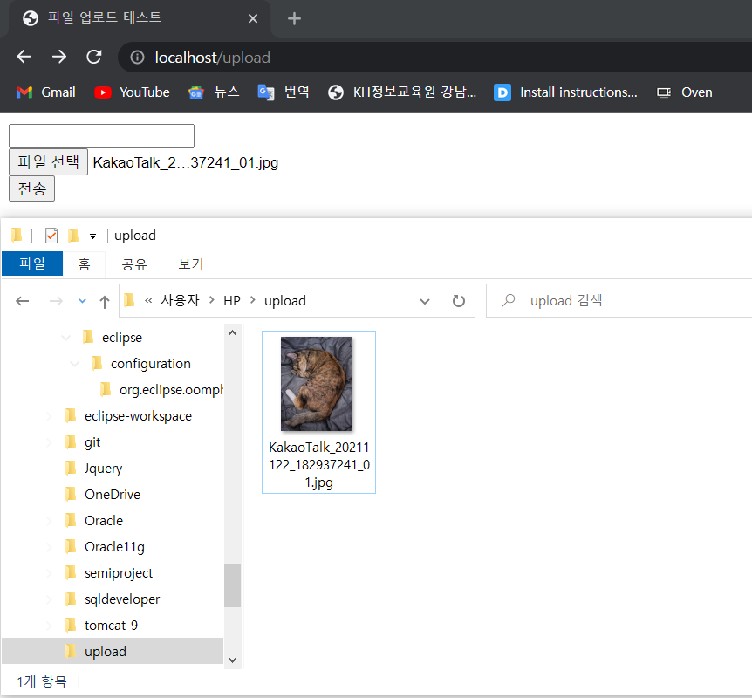Open the Oven bookmark
This screenshot has width=752, height=698.
pos(684,92)
